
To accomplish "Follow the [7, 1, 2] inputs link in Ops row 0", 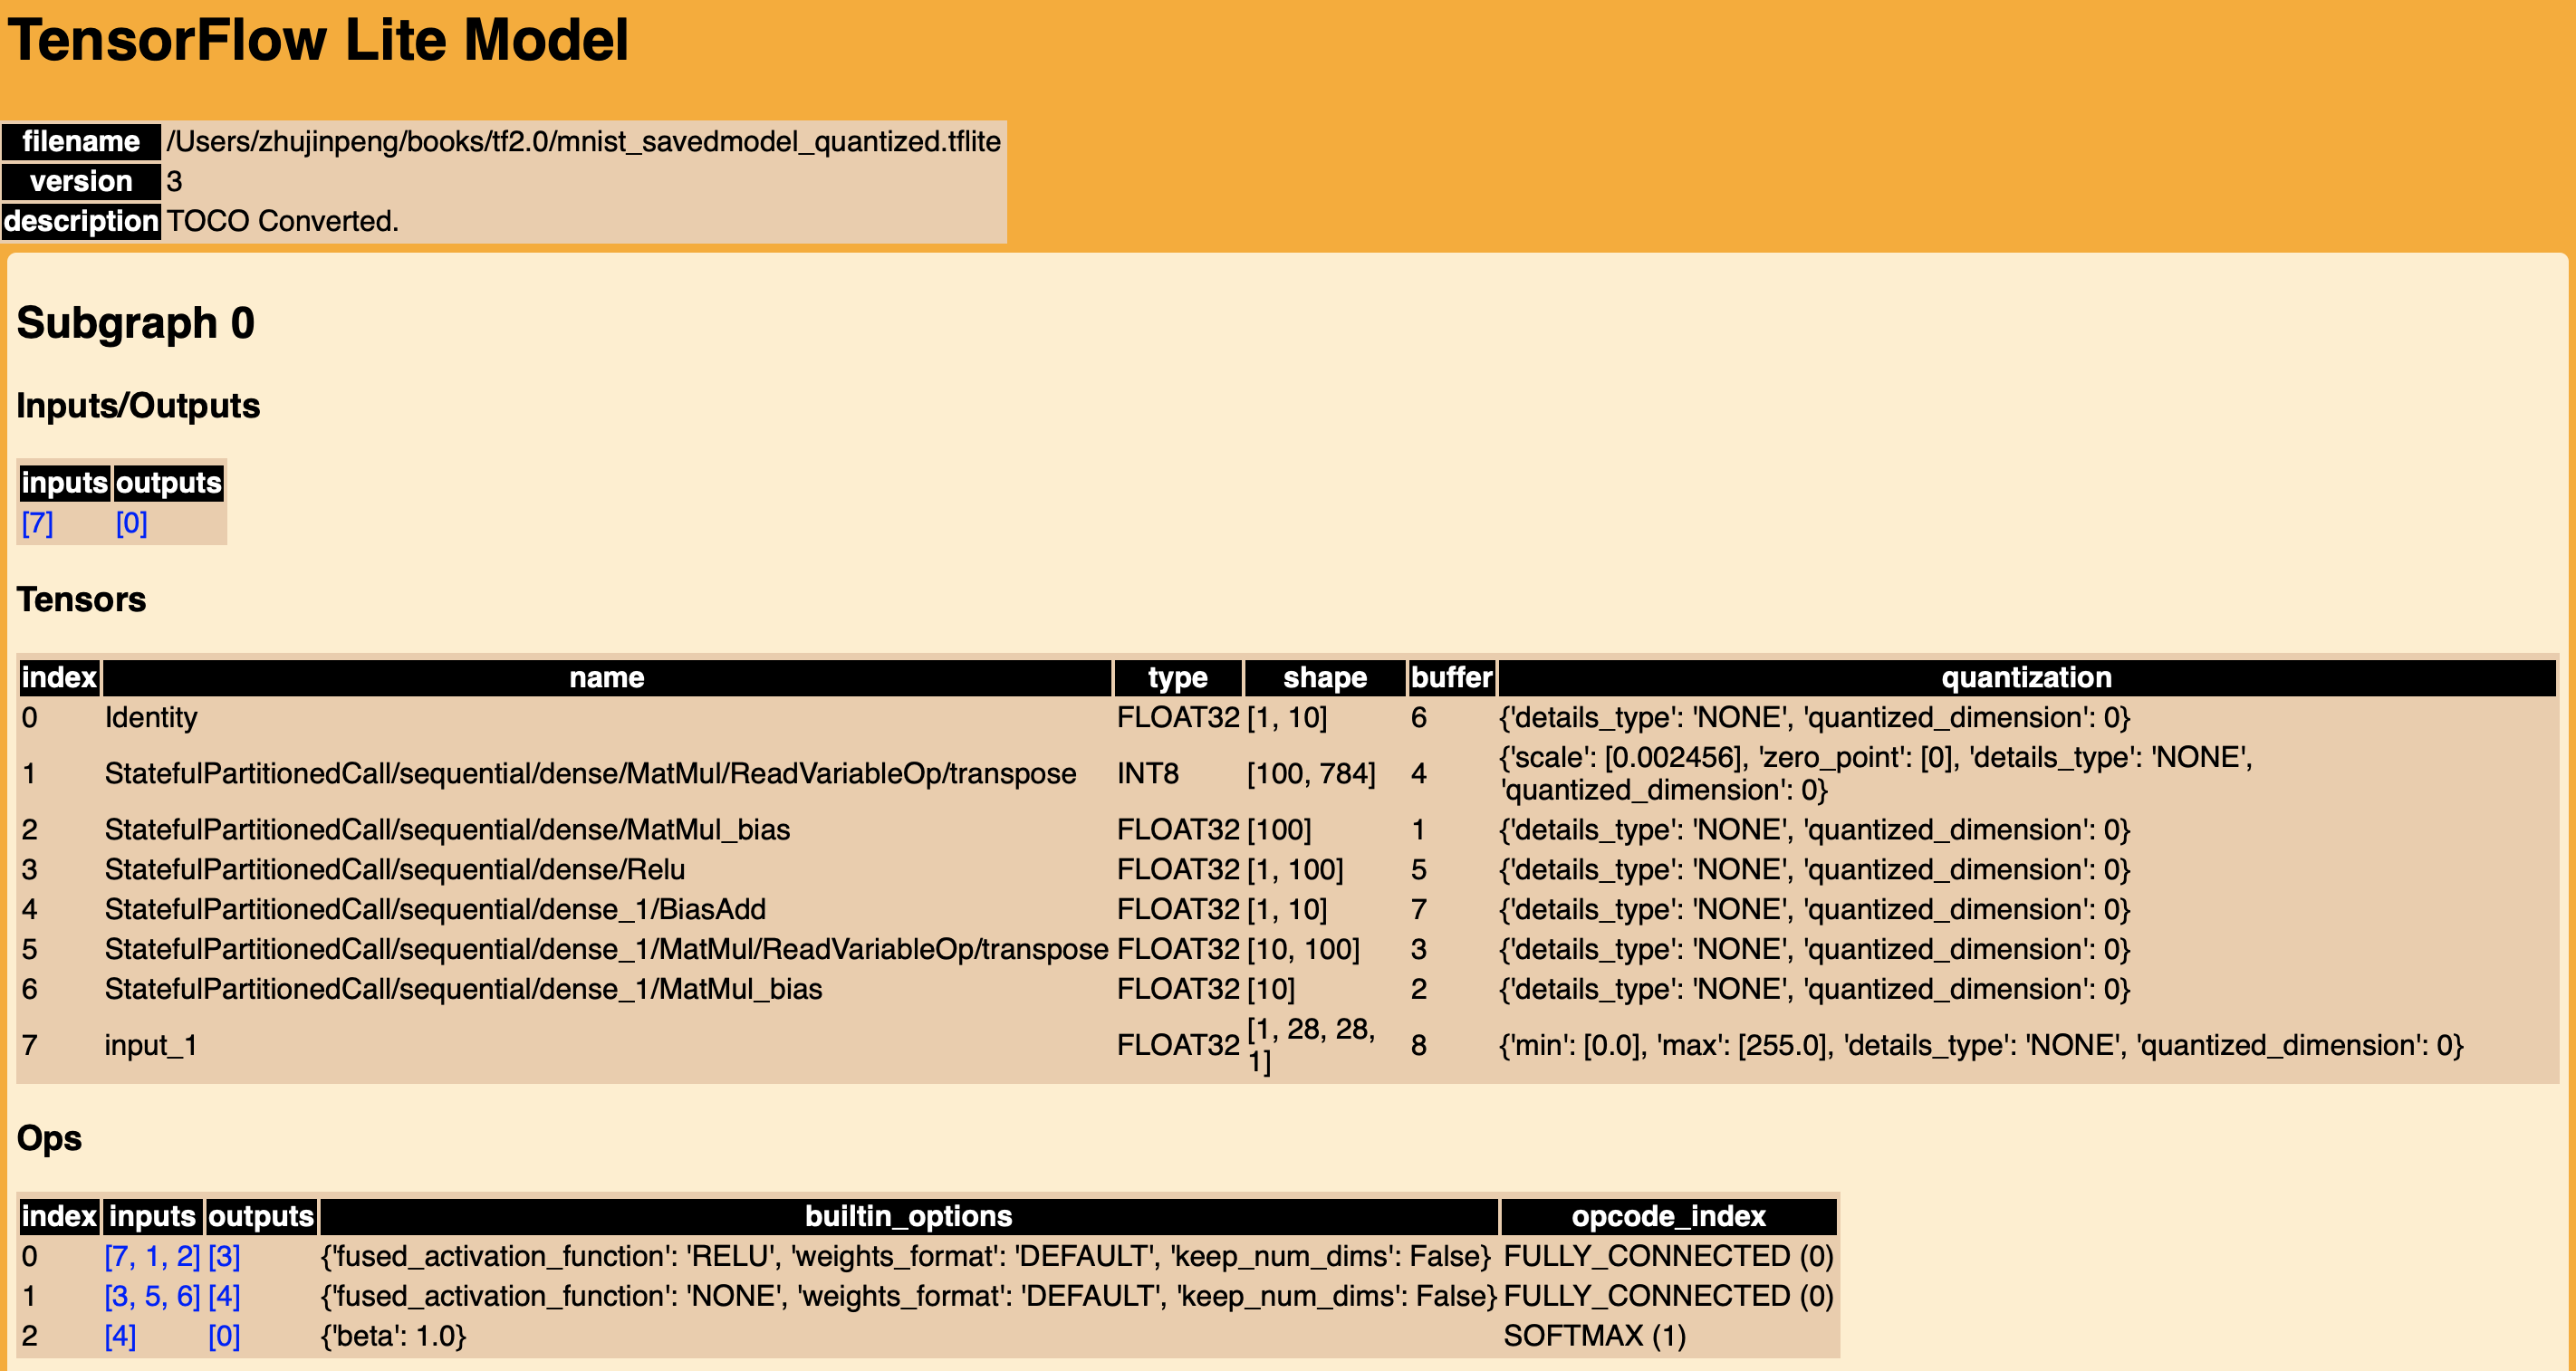I will 152,1256.
